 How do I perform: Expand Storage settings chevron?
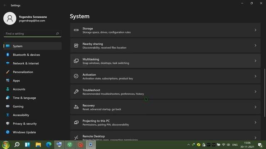point(255,30)
